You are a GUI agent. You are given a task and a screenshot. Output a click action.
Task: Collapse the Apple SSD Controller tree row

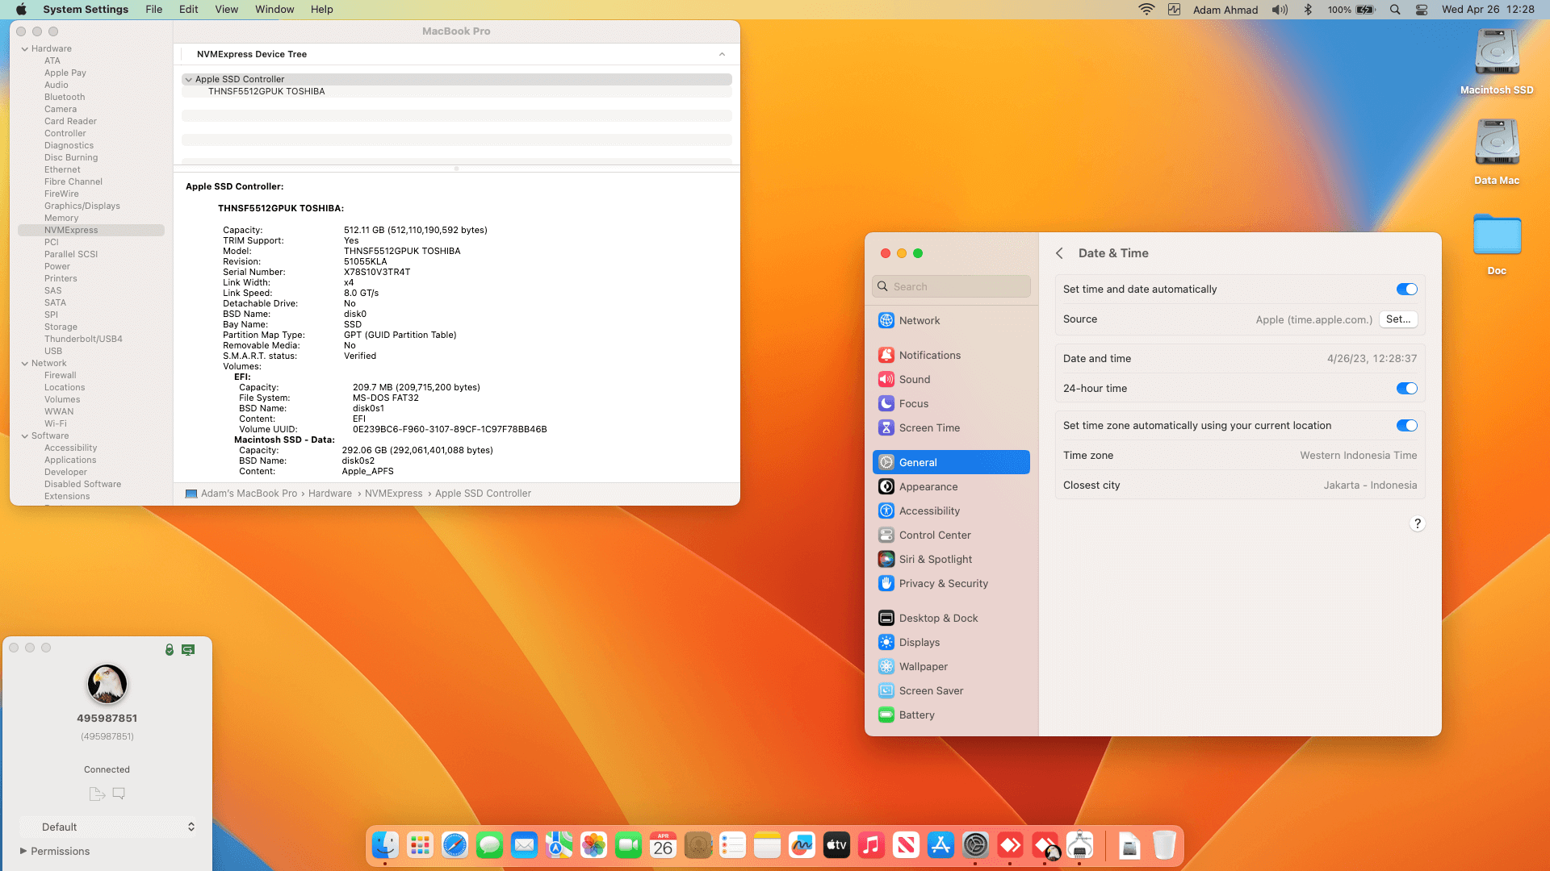click(x=188, y=80)
